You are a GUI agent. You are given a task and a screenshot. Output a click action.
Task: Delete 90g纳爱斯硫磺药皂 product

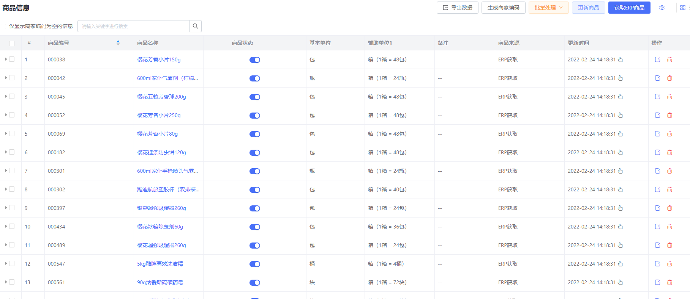pyautogui.click(x=669, y=282)
